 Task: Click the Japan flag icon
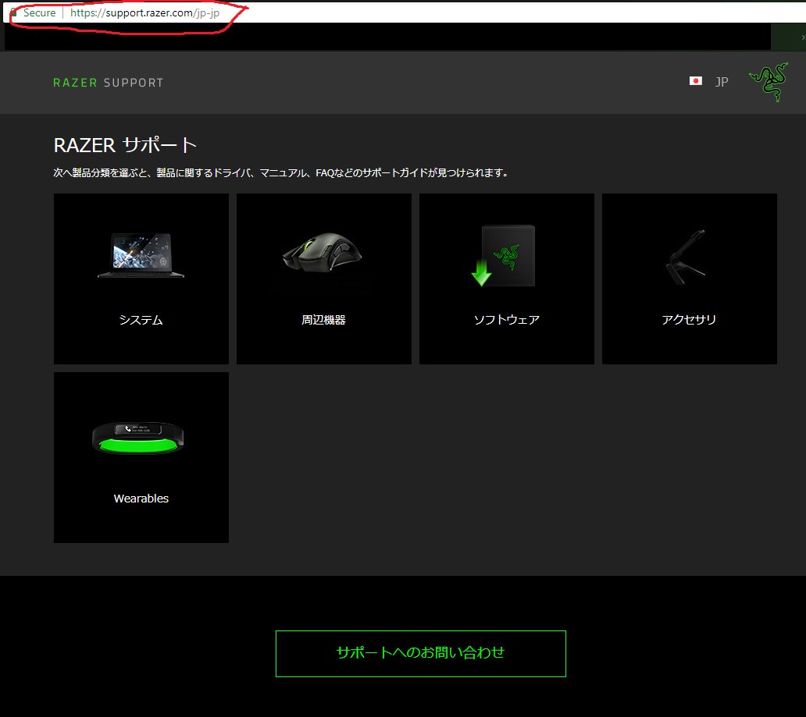[x=695, y=81]
